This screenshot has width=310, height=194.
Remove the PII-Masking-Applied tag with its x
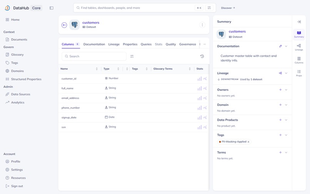pyautogui.click(x=248, y=142)
